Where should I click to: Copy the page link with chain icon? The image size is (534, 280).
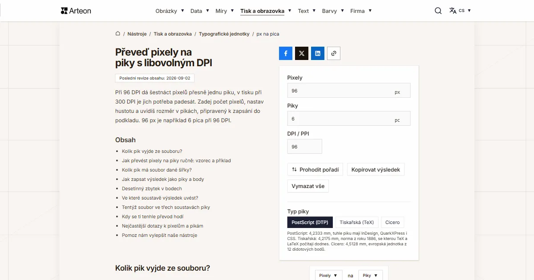(x=334, y=53)
